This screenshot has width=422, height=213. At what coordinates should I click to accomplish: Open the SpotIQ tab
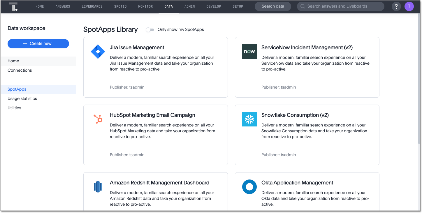pyautogui.click(x=120, y=6)
